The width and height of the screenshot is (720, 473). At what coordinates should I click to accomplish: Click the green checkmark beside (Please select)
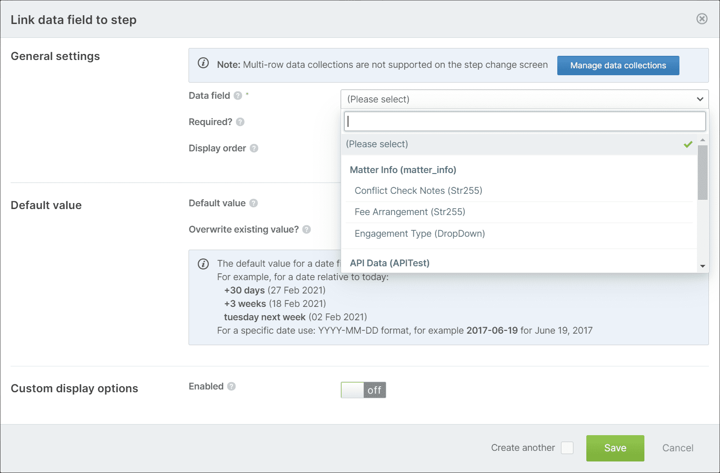pyautogui.click(x=688, y=144)
